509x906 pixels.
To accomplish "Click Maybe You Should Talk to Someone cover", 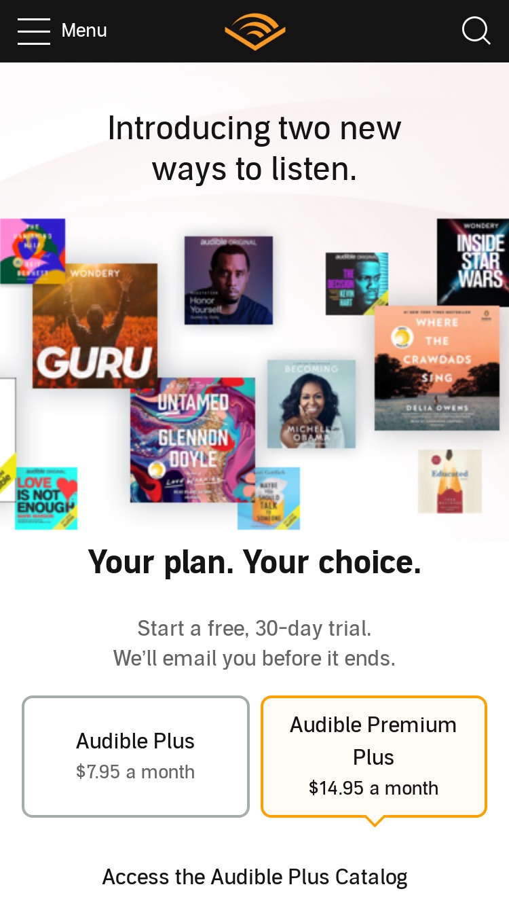I will point(269,498).
